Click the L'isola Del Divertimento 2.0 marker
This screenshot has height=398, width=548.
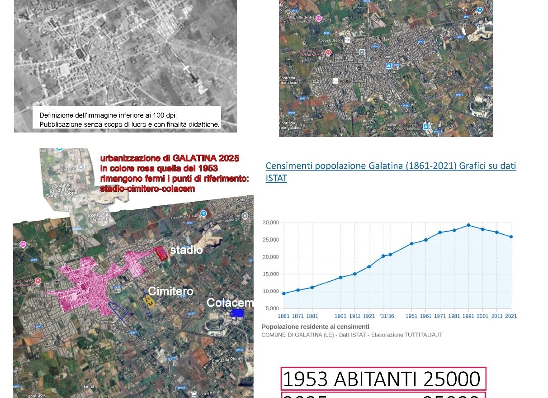245,216
